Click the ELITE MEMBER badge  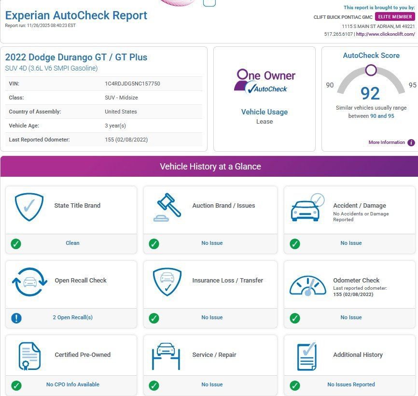tap(395, 17)
